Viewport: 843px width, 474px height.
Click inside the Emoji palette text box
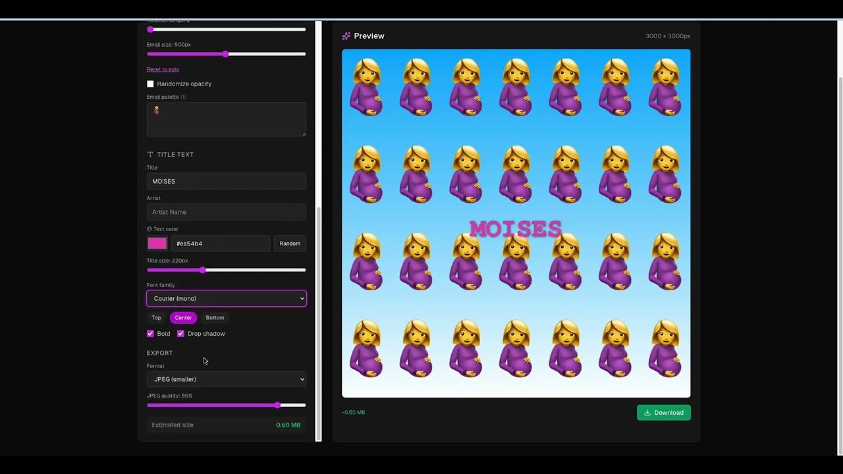(227, 119)
